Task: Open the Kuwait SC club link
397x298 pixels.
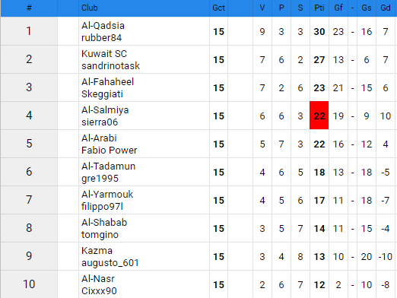Action: [104, 54]
